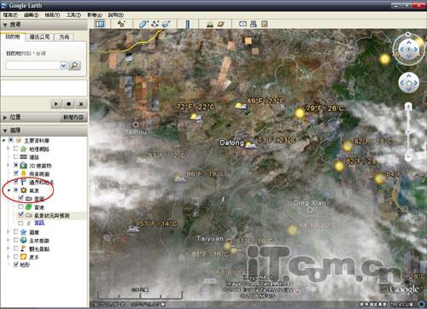The height and width of the screenshot is (309, 427).
Task: Expand the 位置 places panel
Action: tap(5, 117)
